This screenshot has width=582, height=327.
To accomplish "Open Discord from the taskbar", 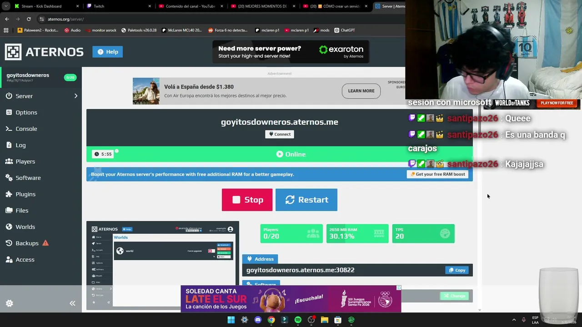I will (x=258, y=320).
